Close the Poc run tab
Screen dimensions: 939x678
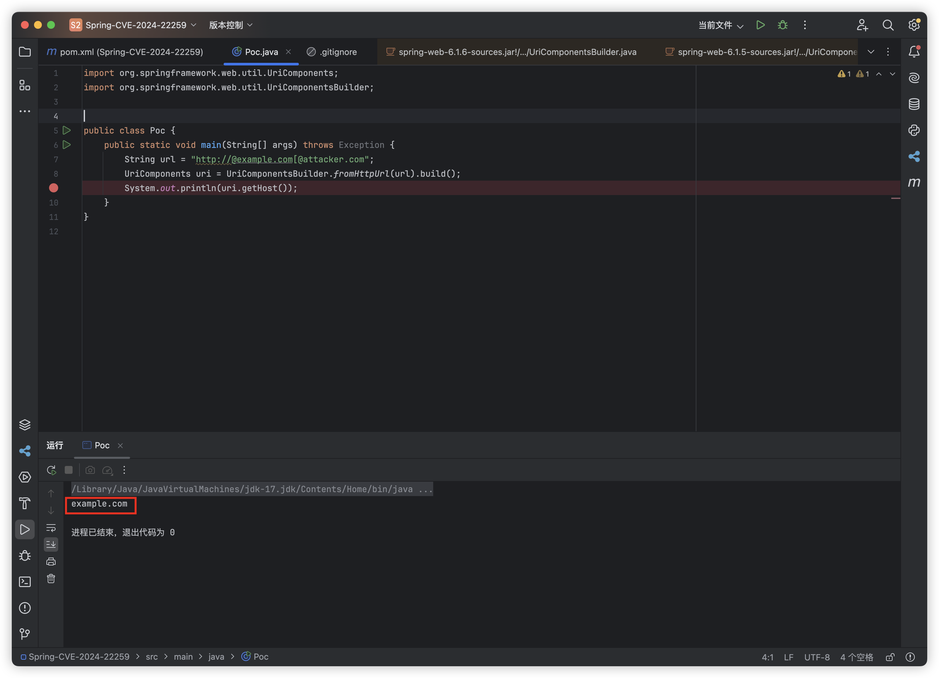[x=120, y=445]
